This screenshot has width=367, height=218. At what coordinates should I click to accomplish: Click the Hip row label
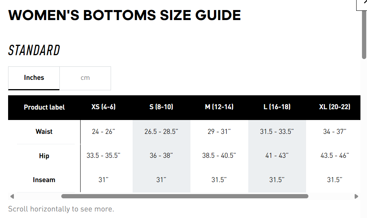coord(44,156)
